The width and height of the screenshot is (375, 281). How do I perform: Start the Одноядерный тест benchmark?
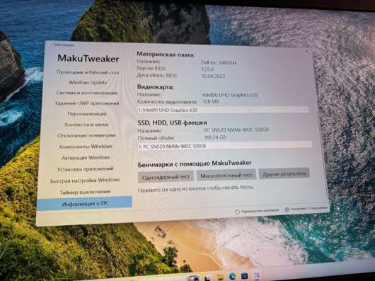coord(166,177)
